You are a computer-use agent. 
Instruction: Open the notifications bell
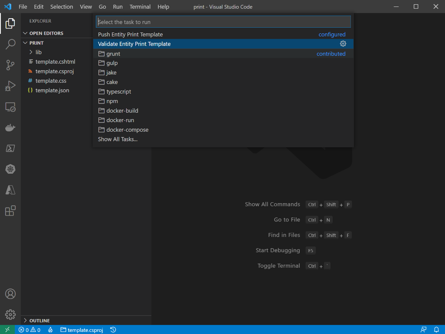point(436,330)
